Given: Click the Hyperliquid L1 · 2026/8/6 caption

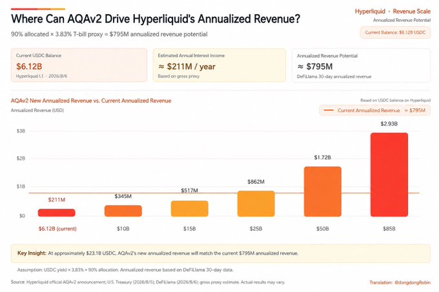Looking at the screenshot, I should pos(41,76).
